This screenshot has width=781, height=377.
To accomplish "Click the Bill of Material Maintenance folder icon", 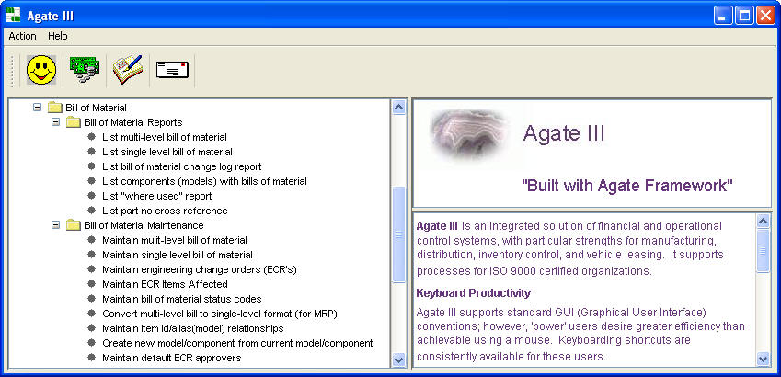I will click(x=74, y=225).
